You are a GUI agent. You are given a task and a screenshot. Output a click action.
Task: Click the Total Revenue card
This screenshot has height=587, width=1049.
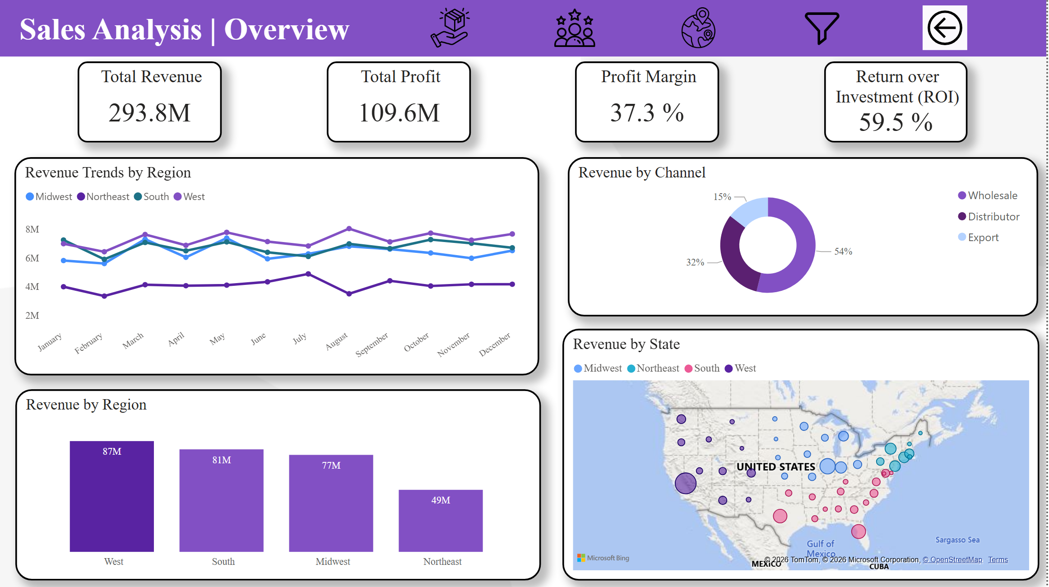pyautogui.click(x=150, y=102)
